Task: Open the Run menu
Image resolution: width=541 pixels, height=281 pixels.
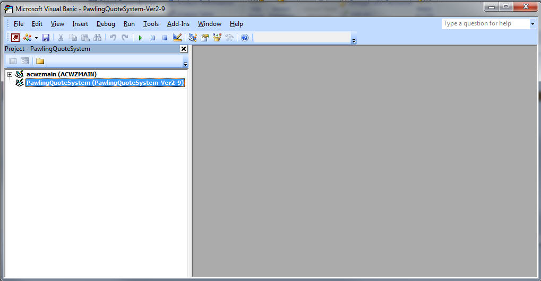Action: pyautogui.click(x=129, y=24)
